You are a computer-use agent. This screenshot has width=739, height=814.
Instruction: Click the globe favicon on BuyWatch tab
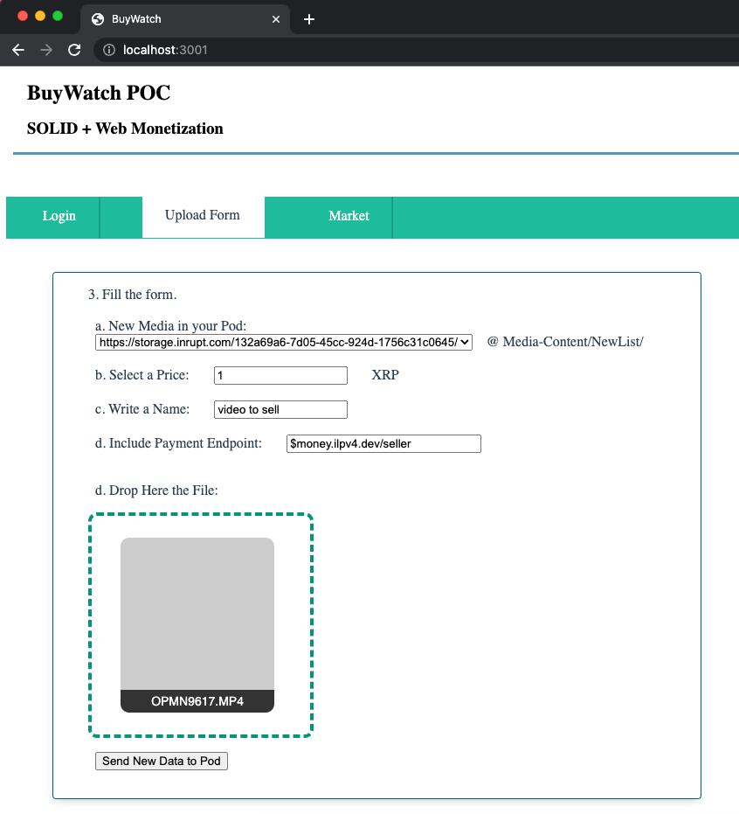(x=98, y=19)
